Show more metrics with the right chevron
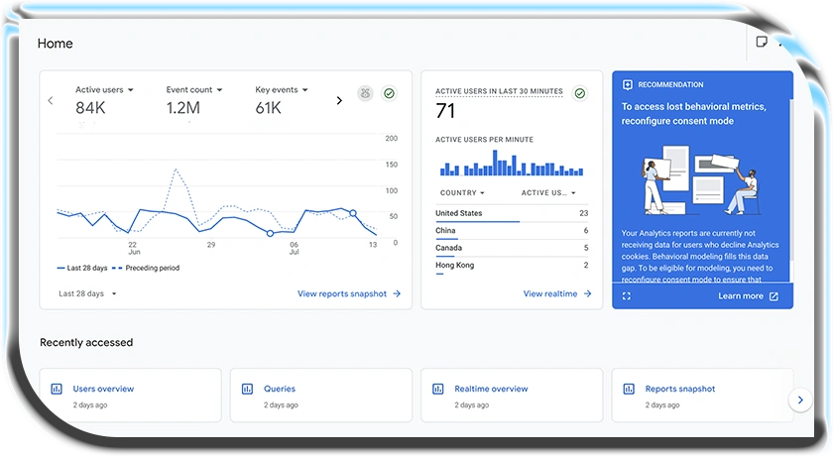Screen dimensions: 833x456 click(x=339, y=100)
